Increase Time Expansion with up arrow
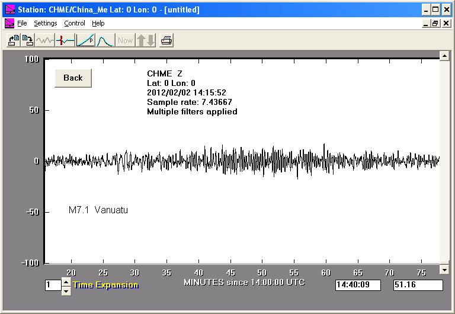Screen dimensions: 455x314 pyautogui.click(x=65, y=281)
